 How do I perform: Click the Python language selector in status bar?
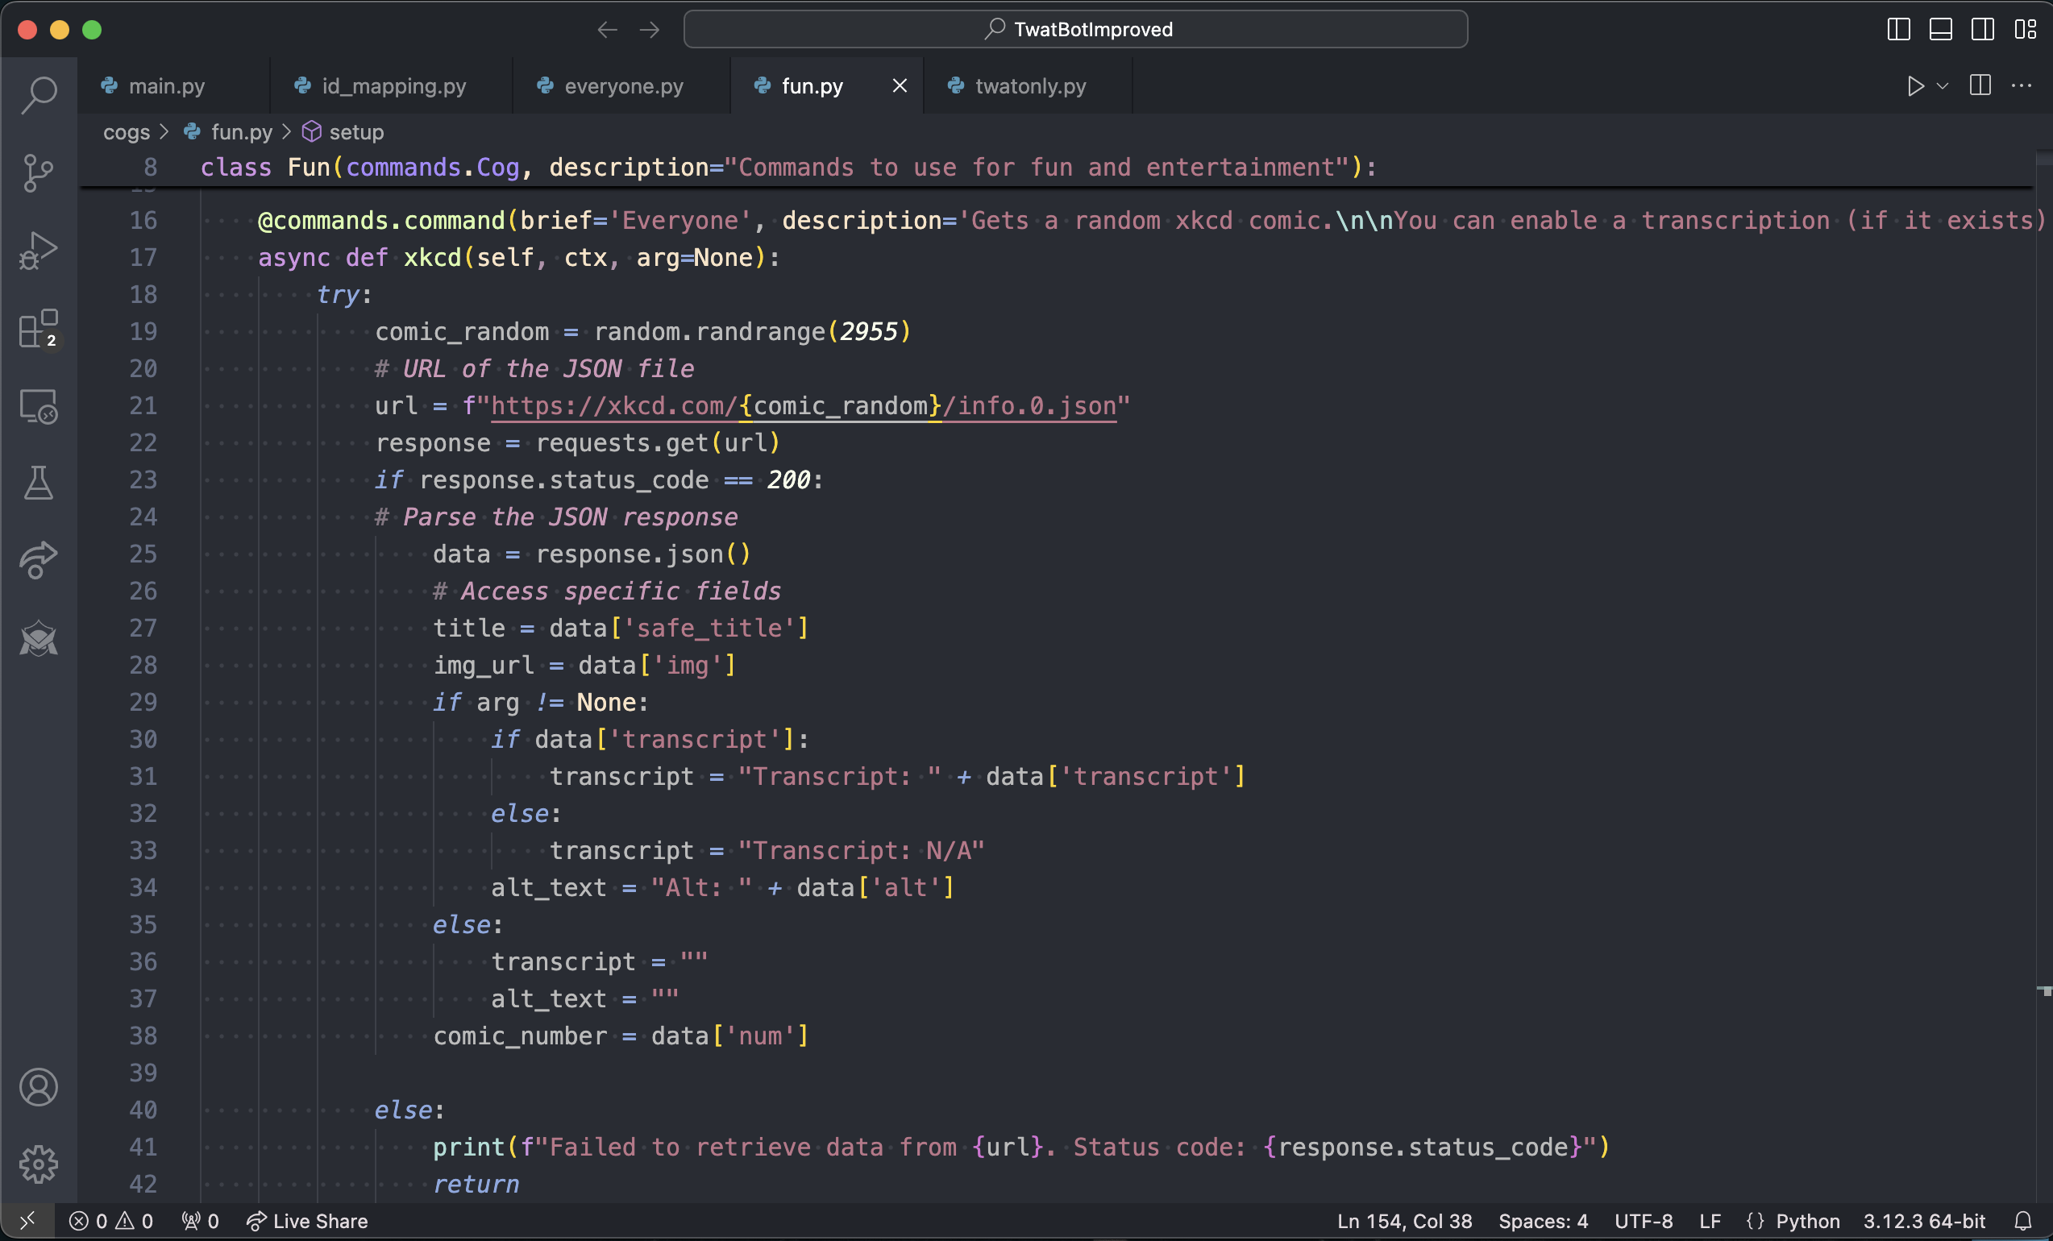(x=1808, y=1221)
